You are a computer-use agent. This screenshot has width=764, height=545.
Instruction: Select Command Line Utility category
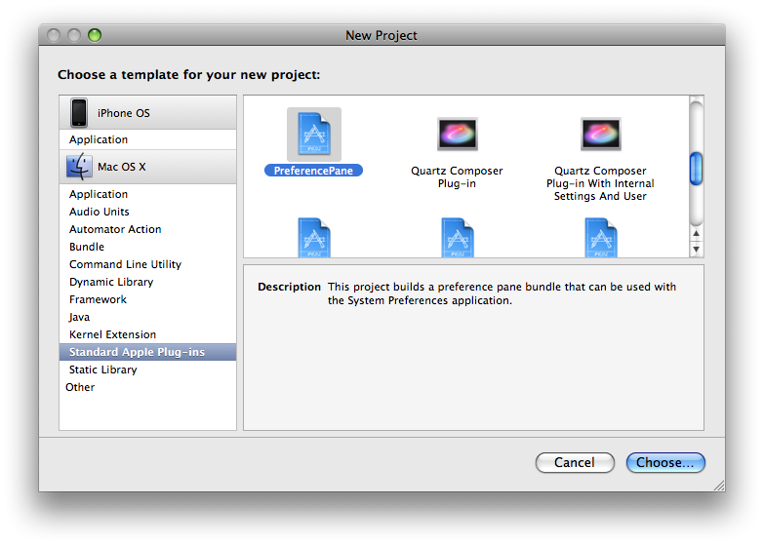coord(147,264)
